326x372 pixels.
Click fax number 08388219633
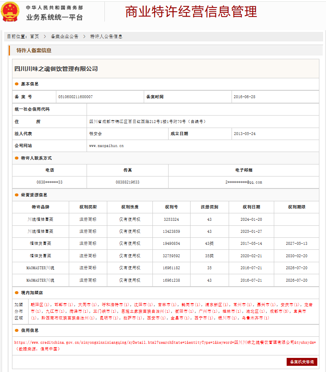(128, 182)
